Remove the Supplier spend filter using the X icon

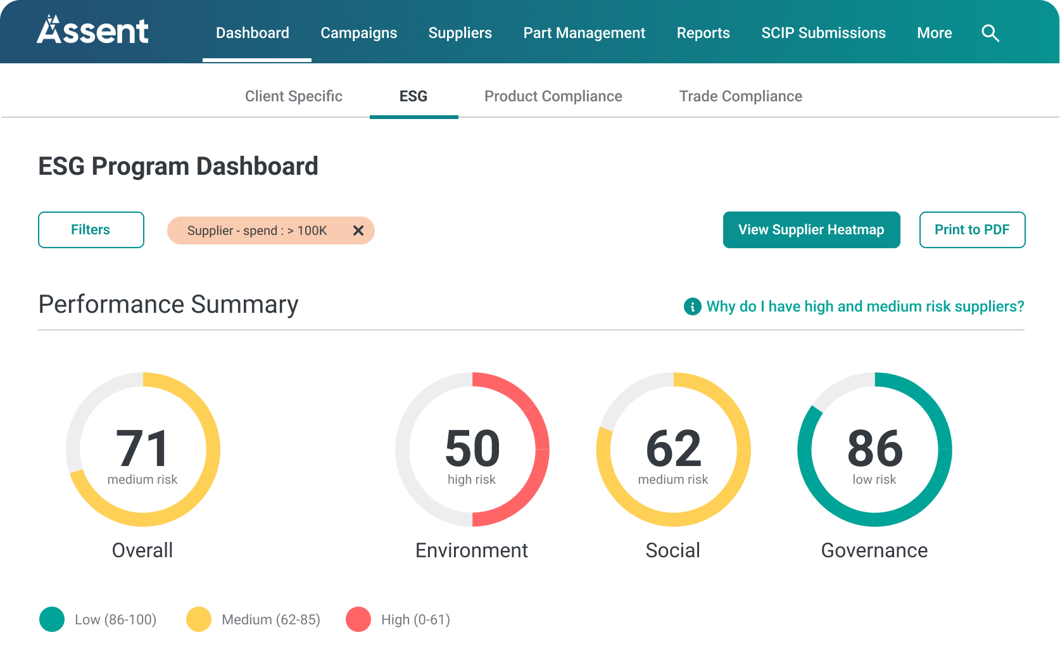coord(358,230)
